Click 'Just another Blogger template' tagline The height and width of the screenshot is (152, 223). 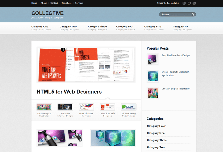pos(47,18)
